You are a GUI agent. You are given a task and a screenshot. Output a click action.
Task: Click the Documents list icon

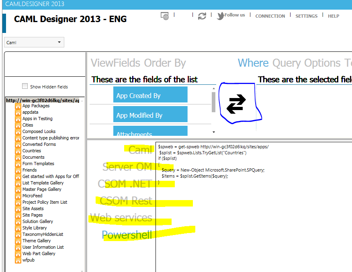[18, 157]
